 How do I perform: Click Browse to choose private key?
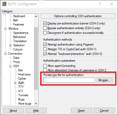[104, 80]
